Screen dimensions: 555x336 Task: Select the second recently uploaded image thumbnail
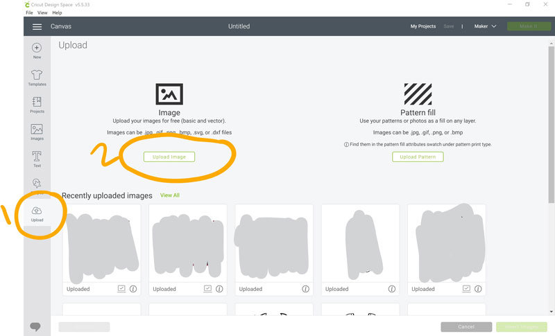188,243
